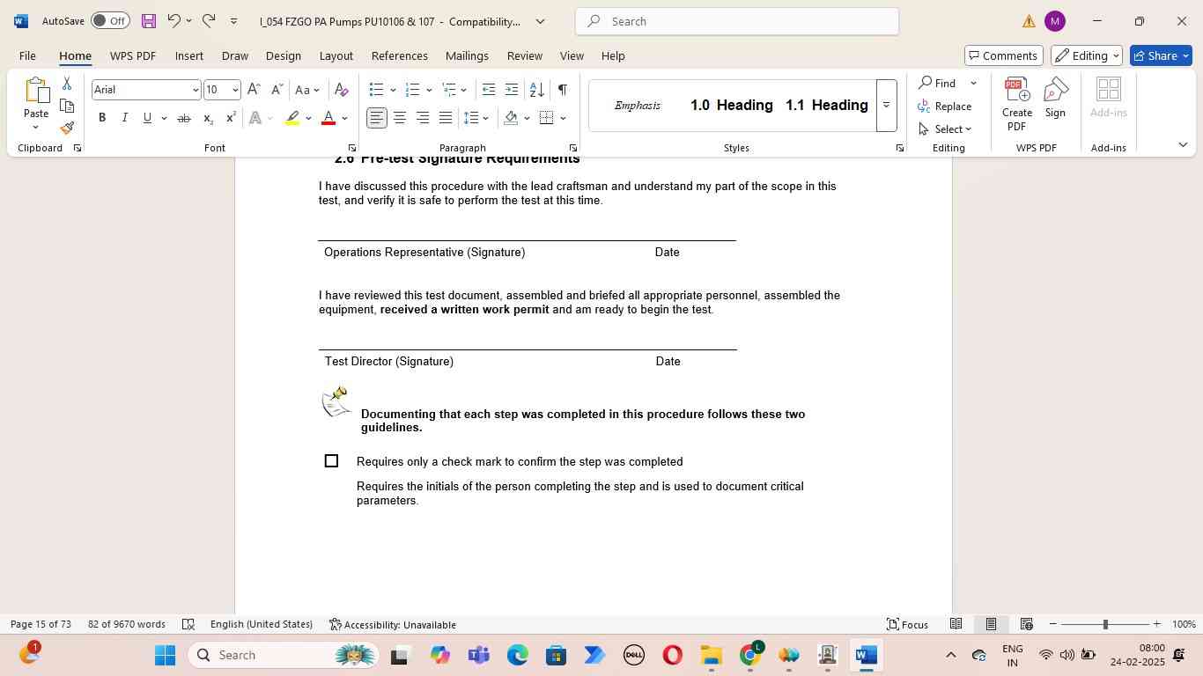Decrease paragraph indent
Image resolution: width=1203 pixels, height=676 pixels.
coord(489,90)
